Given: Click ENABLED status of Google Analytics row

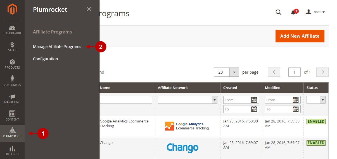Looking at the screenshot, I should click(x=316, y=121).
